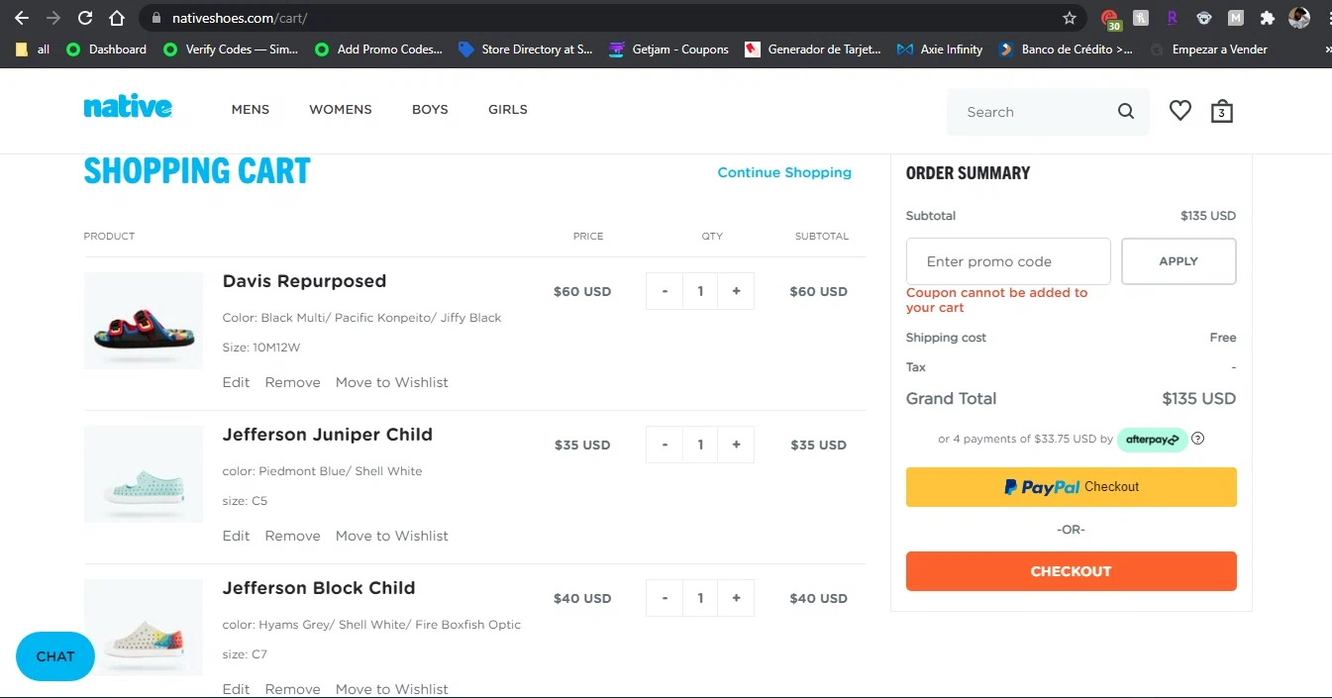
Task: Decrease Jefferson Juniper Child quantity with minus
Action: tap(665, 445)
